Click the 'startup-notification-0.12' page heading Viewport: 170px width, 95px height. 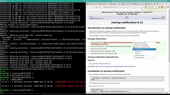pyautogui.click(x=127, y=22)
